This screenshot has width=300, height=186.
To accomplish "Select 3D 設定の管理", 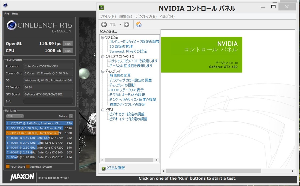I will [121, 46].
